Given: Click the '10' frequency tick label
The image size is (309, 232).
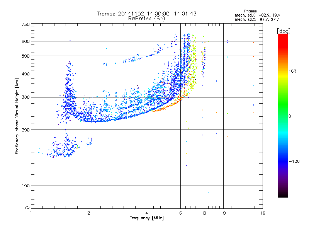Looking at the screenshot, I should 223,213.
